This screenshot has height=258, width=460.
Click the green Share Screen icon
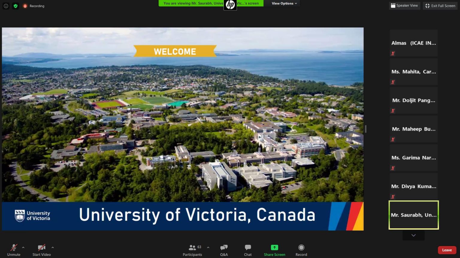[274, 247]
